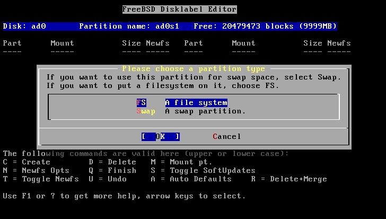Click Cancel in partition type dialog
This screenshot has height=219, width=386.
(x=227, y=137)
